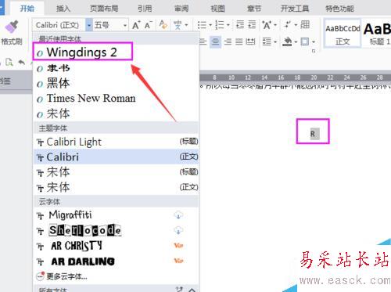Viewport: 391px width, 292px height.
Task: Open the 特色功能 tab
Action: 339,9
